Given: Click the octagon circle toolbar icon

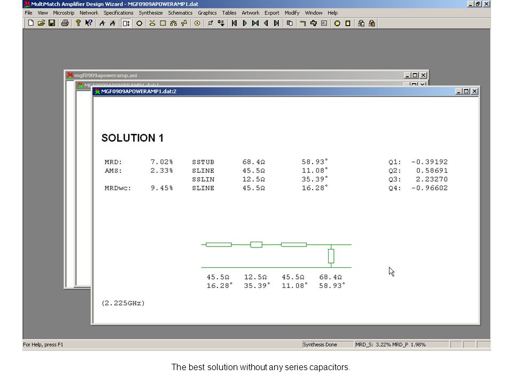Looking at the screenshot, I should click(139, 23).
